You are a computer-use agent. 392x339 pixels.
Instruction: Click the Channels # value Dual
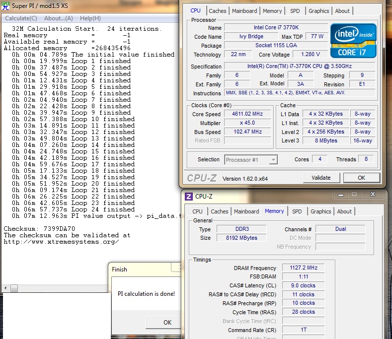(x=340, y=229)
